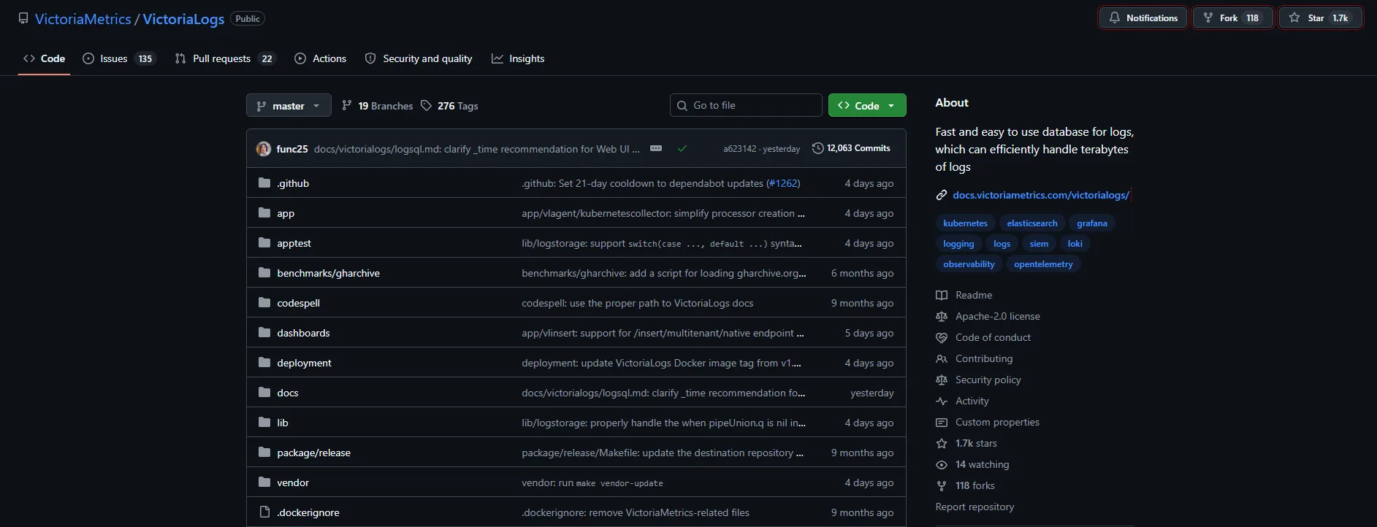Star the VictoriaLogs repository

point(1319,18)
